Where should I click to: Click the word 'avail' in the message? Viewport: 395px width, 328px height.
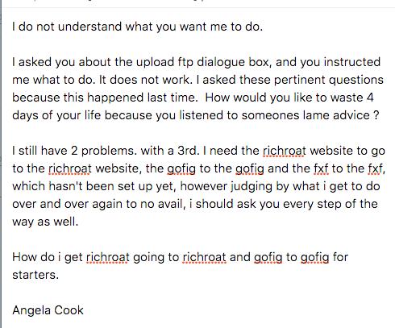click(x=170, y=204)
